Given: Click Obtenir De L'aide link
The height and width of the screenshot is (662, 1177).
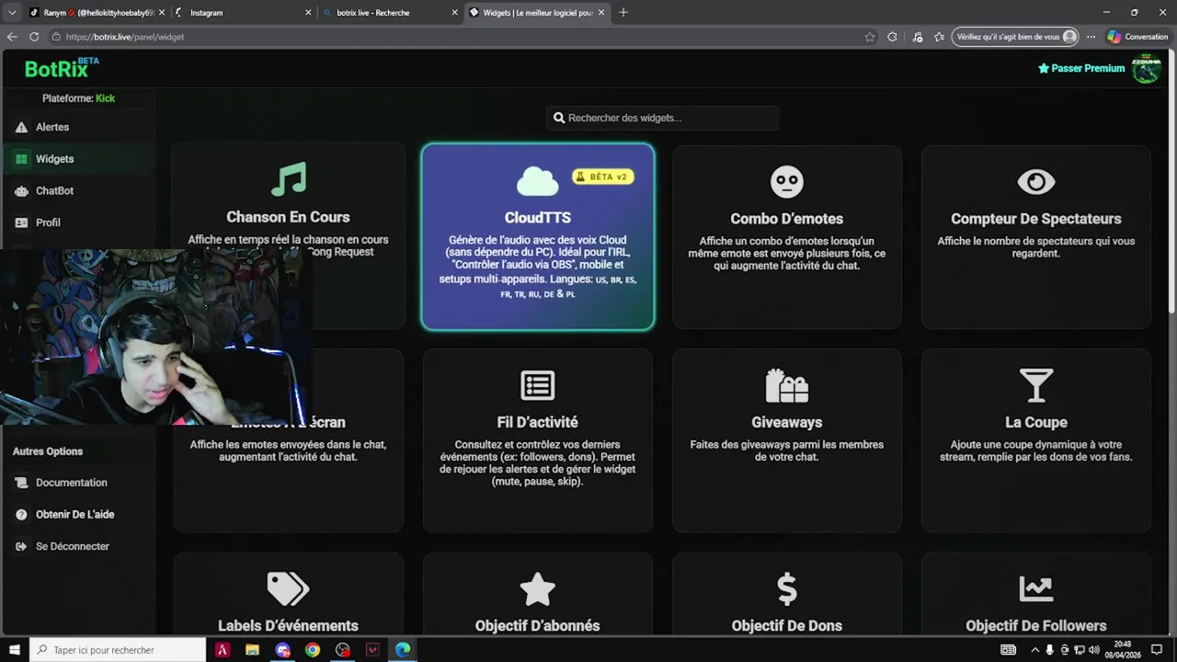Looking at the screenshot, I should coord(75,515).
